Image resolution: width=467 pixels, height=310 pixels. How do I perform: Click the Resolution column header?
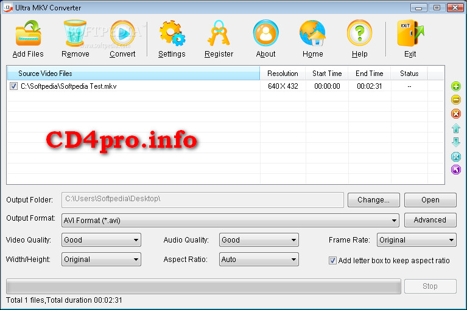(283, 74)
